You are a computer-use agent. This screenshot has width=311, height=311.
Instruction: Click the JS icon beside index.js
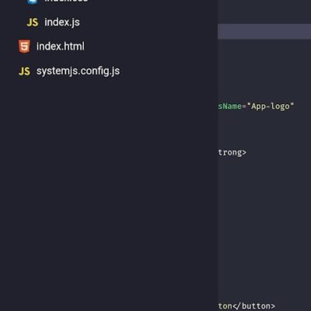coord(33,23)
